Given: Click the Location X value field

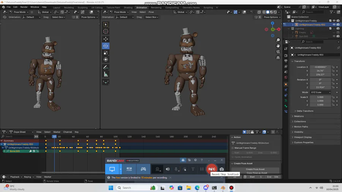Looking at the screenshot, I should (x=320, y=67).
